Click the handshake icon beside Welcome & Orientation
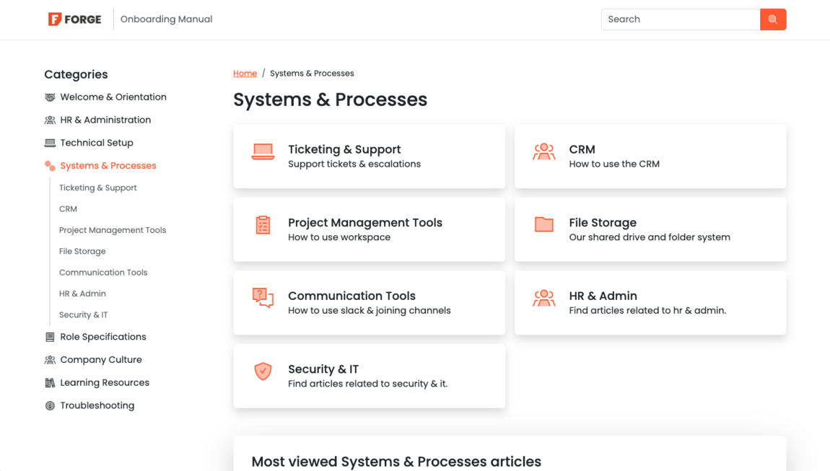The image size is (830, 471). click(50, 97)
